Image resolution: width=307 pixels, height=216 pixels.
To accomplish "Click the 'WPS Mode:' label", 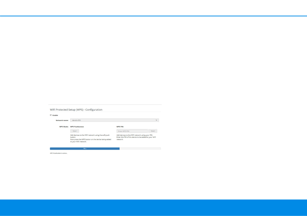I will [x=63, y=127].
